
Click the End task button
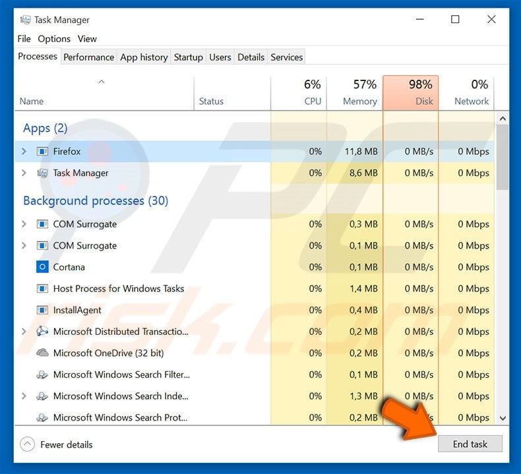point(470,444)
